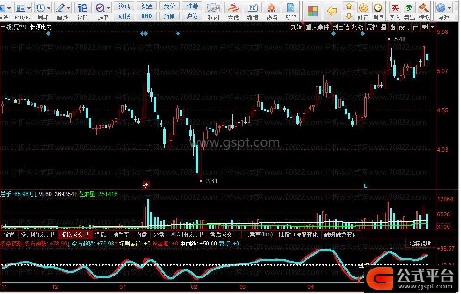
Task: Click the four-color multi-window layout icon
Action: [312, 11]
